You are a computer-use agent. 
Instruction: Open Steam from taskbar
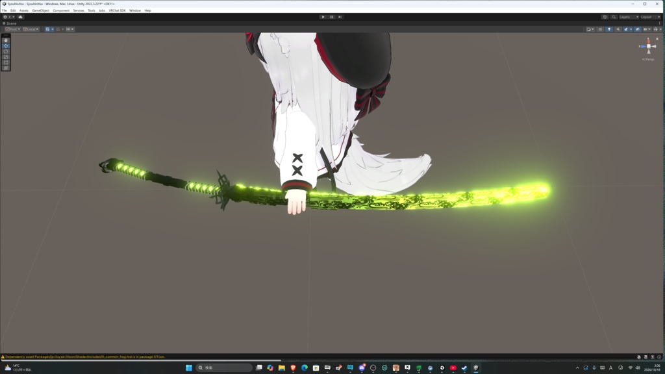464,368
